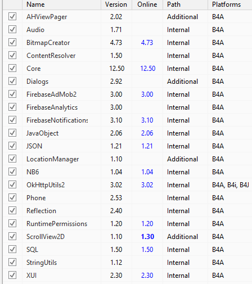Open ScrollView2D online version 1.30 link
The width and height of the screenshot is (252, 284).
tap(147, 237)
